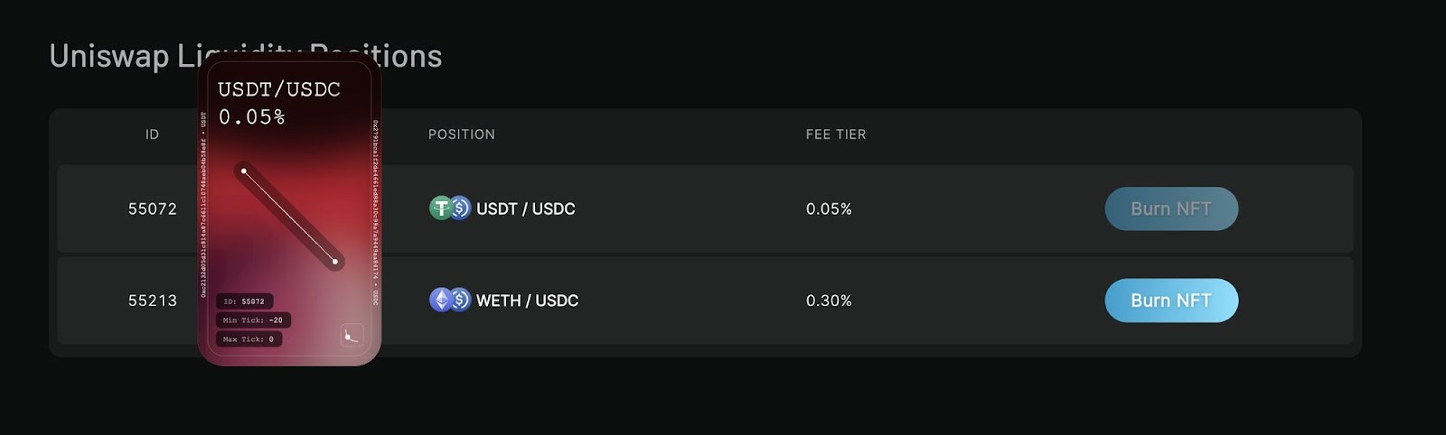This screenshot has height=435, width=1446.
Task: Click dimmed Burn NFT button for 55072
Action: 1171,208
